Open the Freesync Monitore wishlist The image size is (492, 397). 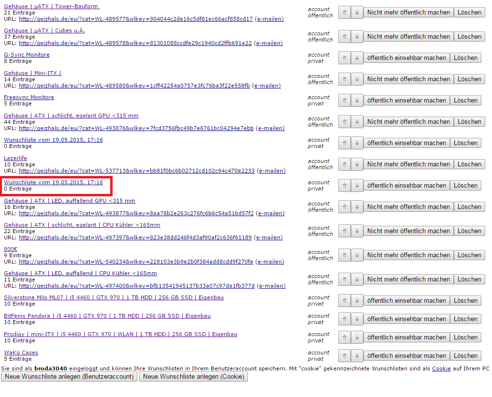point(29,97)
